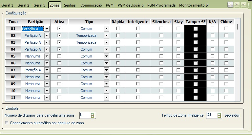Adjust Número de disparos spinner arrows
The image size is (252, 135).
click(93, 115)
